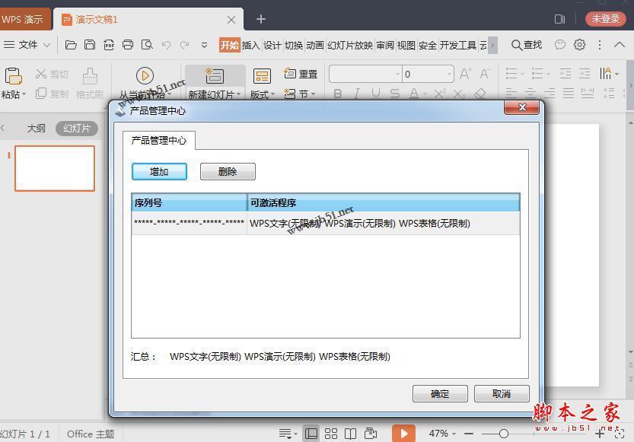Click the Print icon in quick toolbar
634x442 pixels.
[x=128, y=44]
